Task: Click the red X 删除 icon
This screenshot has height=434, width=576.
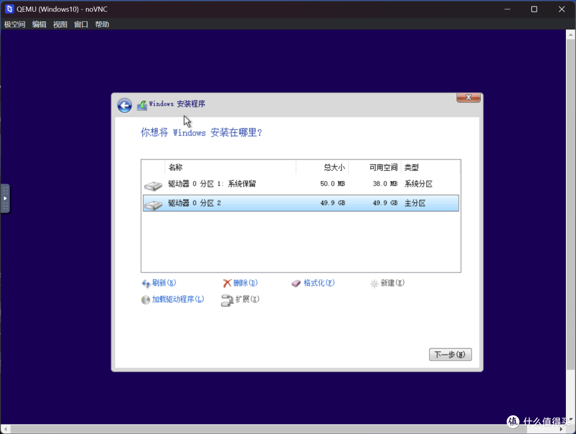Action: point(227,283)
